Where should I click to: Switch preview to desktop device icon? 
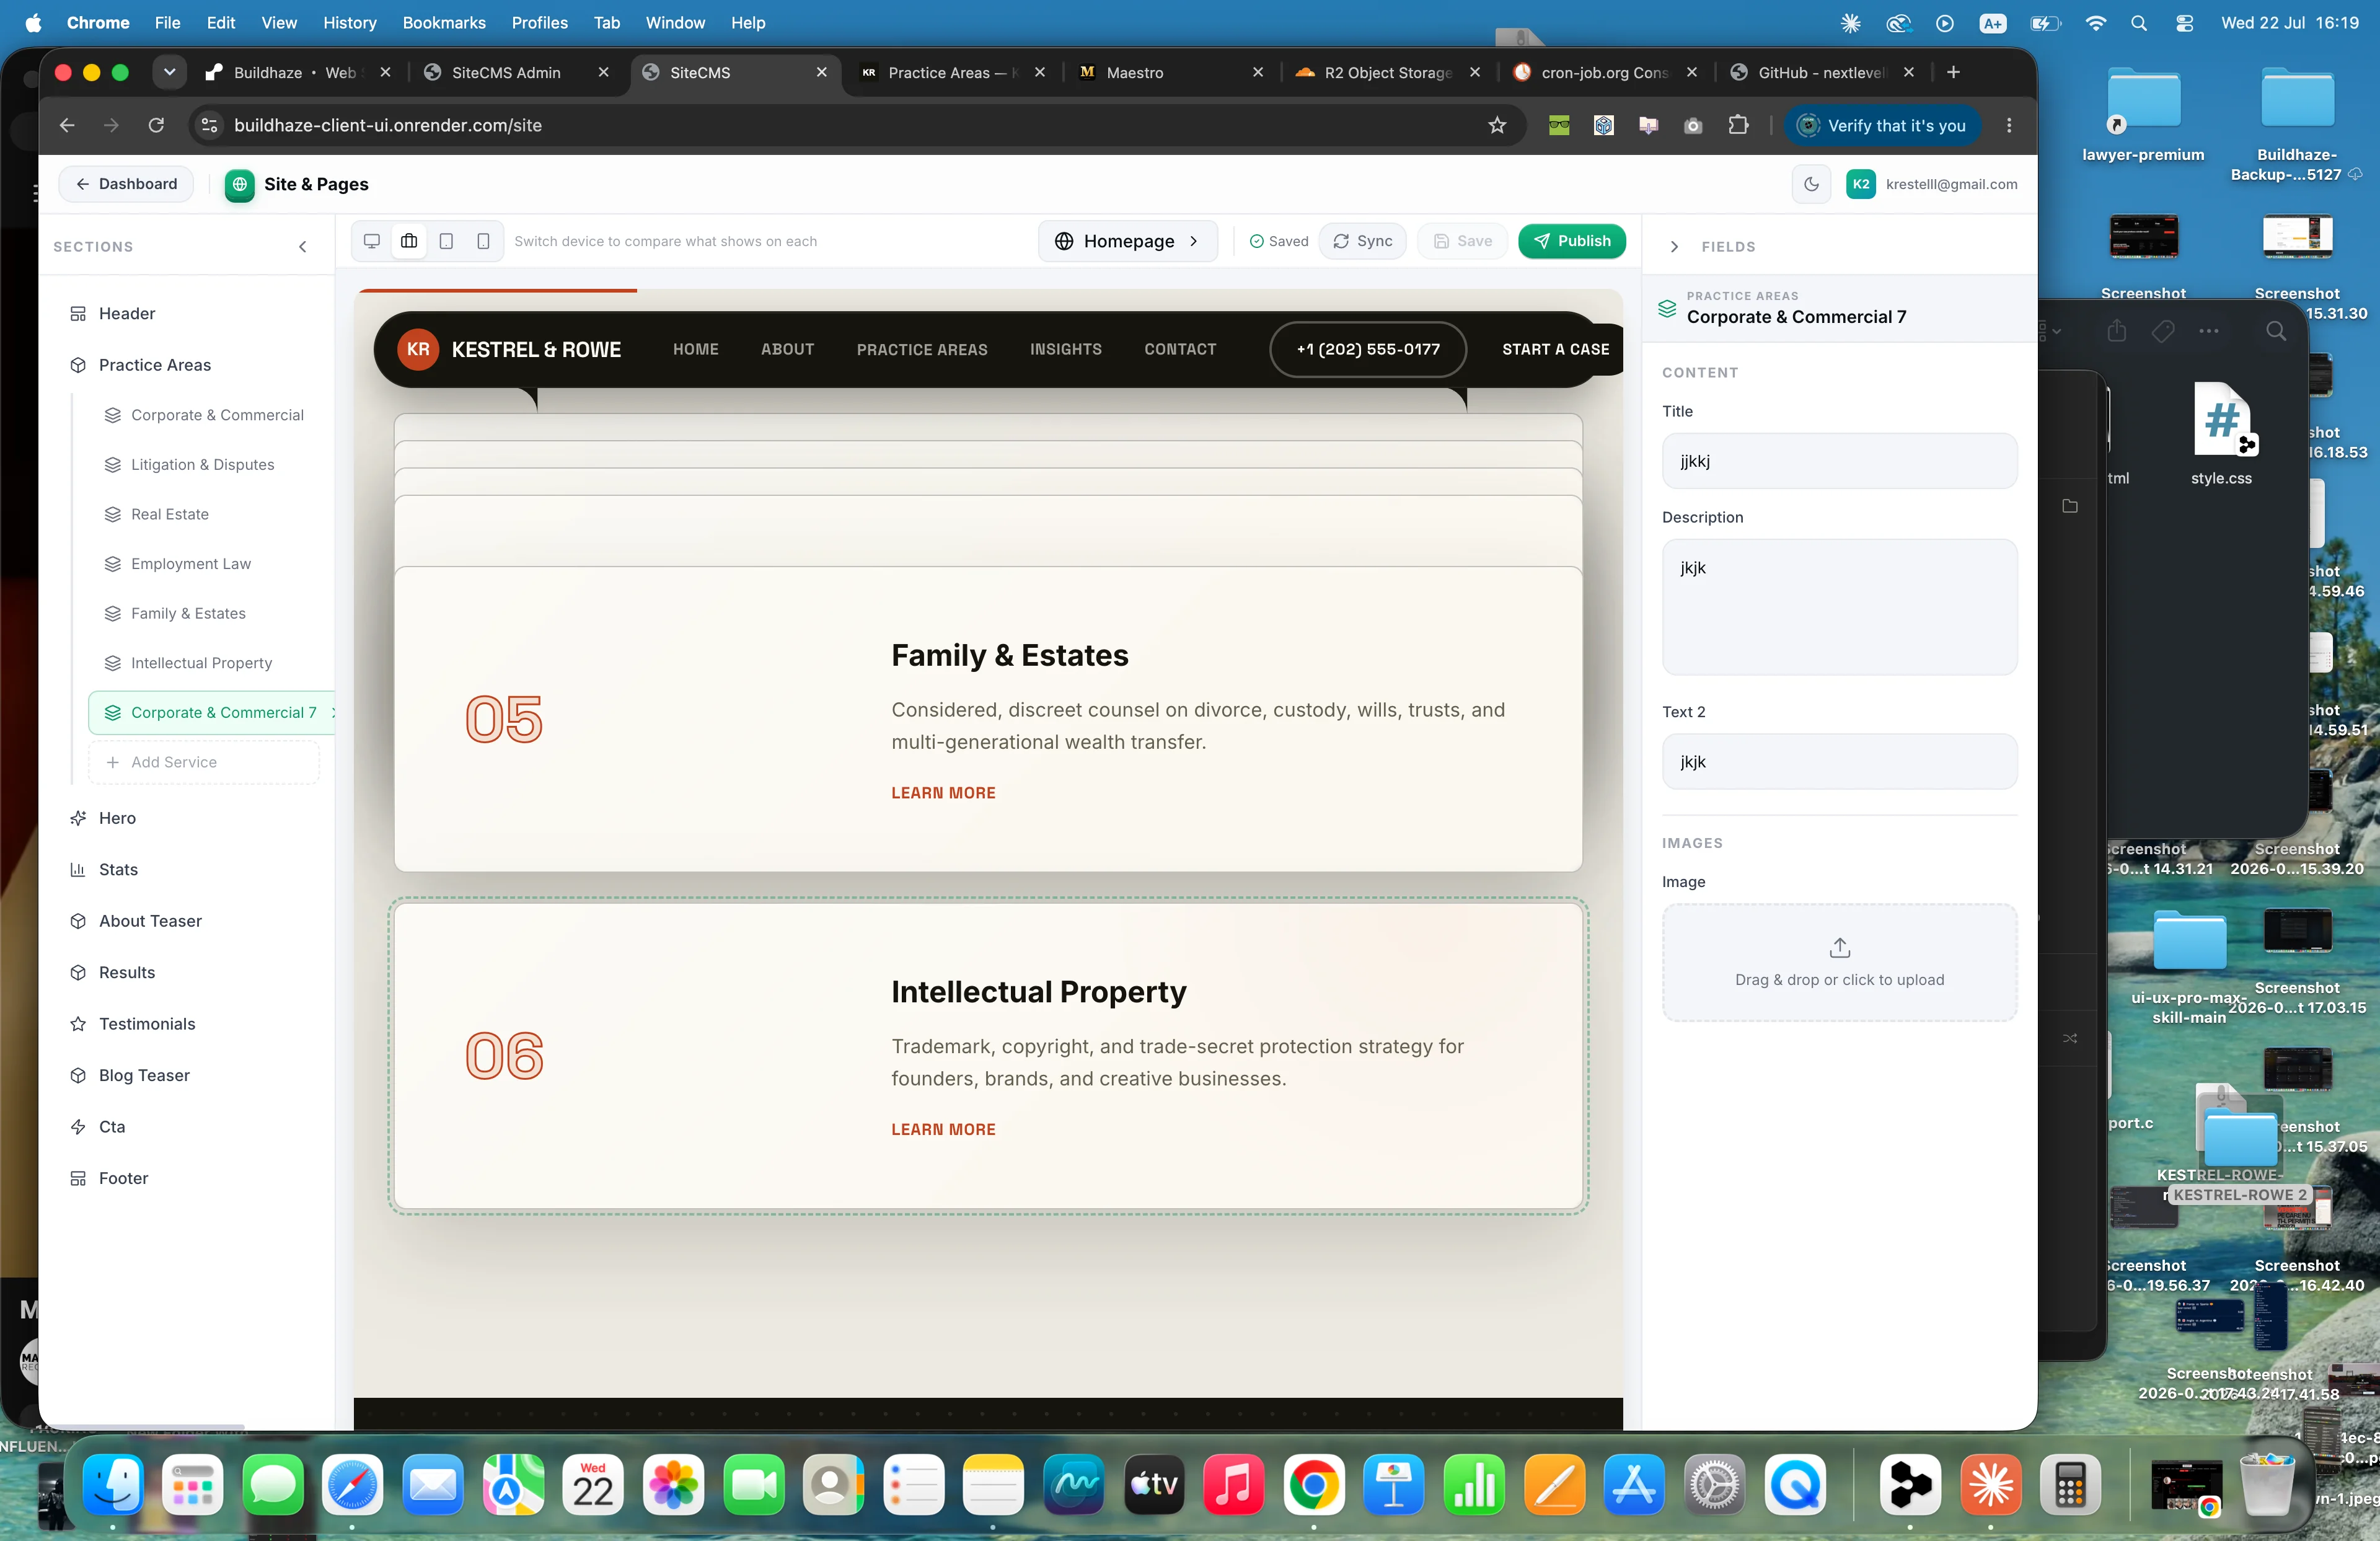pyautogui.click(x=372, y=241)
